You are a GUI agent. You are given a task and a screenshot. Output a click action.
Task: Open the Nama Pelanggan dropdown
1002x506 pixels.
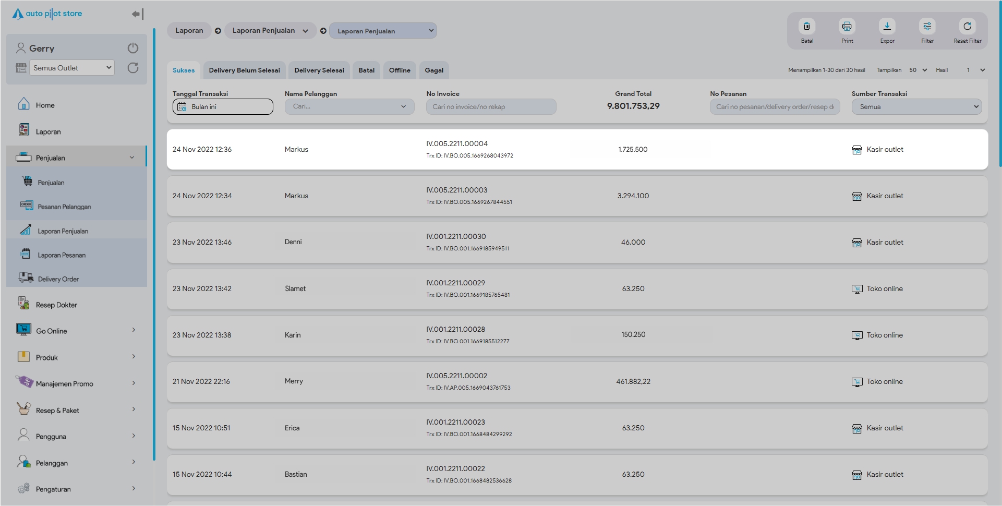349,107
